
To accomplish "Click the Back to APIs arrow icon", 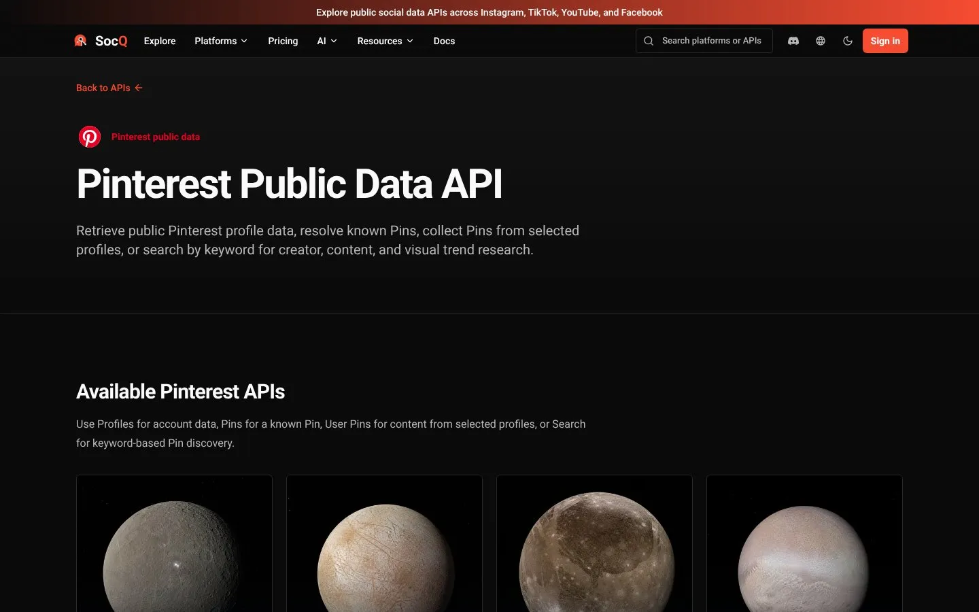I will coord(138,88).
